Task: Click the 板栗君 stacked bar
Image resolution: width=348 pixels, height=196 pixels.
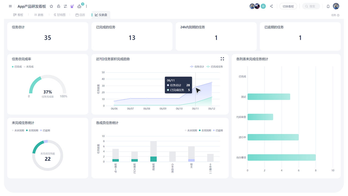Action: click(x=154, y=151)
